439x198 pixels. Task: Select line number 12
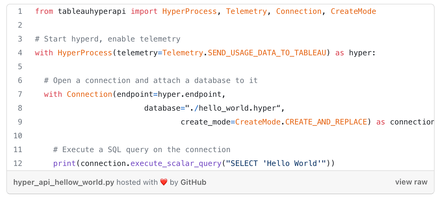coord(18,163)
